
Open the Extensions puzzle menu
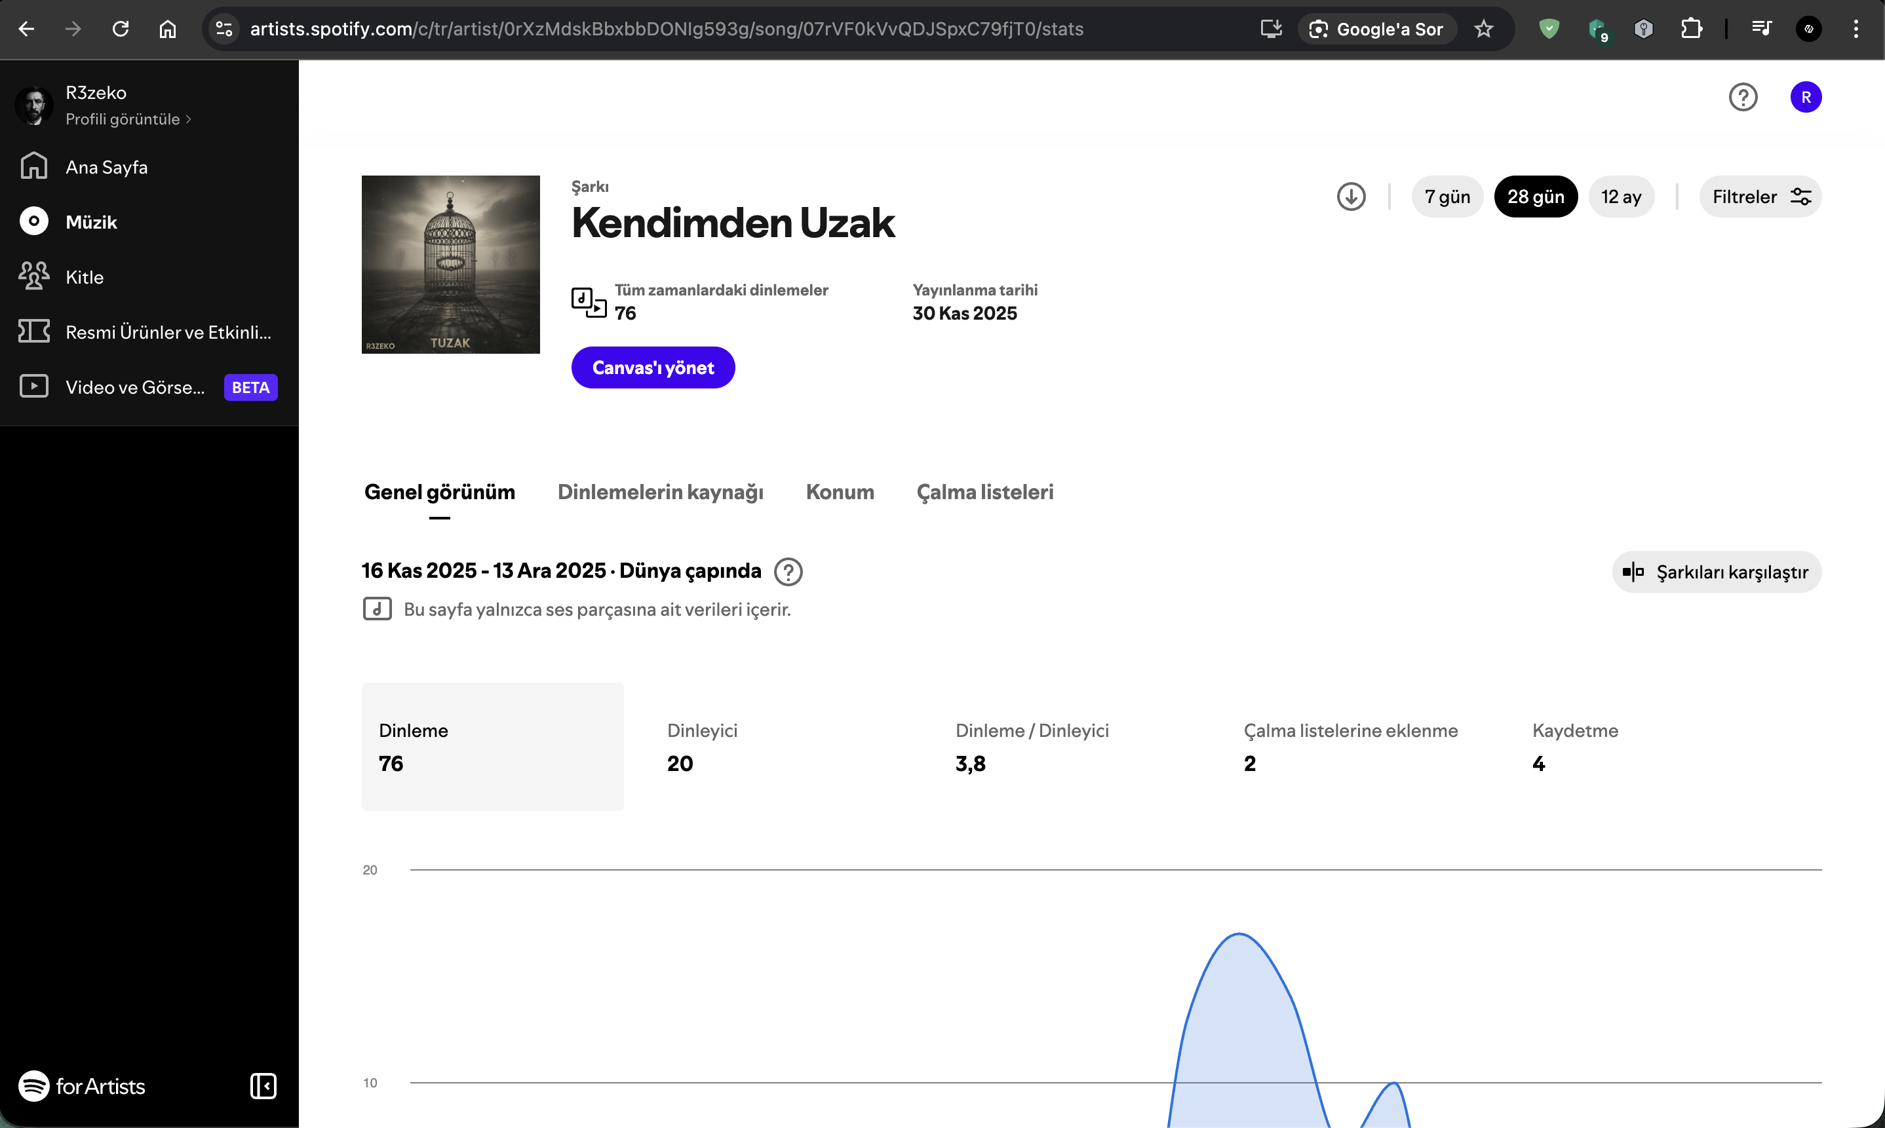pos(1691,29)
